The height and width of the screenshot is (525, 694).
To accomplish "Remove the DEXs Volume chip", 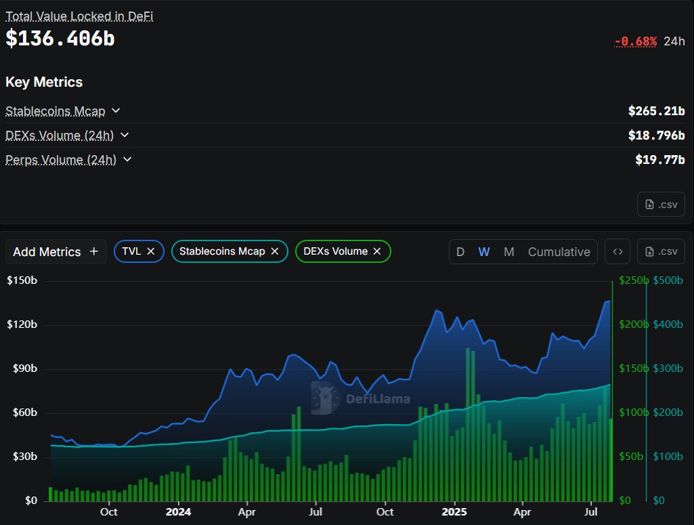I will [x=377, y=251].
